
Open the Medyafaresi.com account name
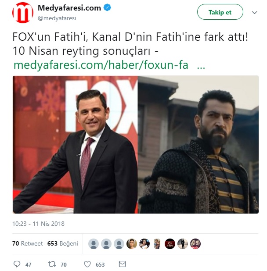pos(69,8)
